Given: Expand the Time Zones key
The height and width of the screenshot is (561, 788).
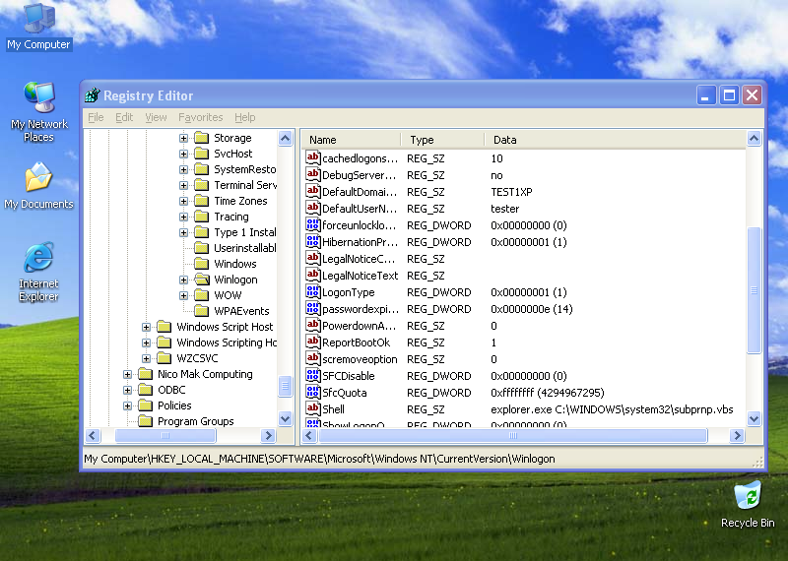Looking at the screenshot, I should coord(183,201).
